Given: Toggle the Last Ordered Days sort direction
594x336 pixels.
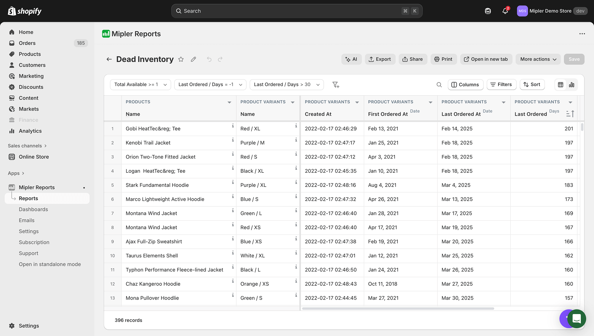Looking at the screenshot, I should click(x=570, y=114).
